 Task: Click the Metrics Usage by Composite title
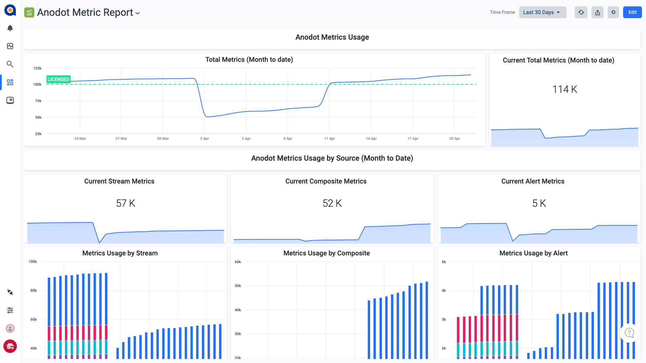[x=327, y=253]
